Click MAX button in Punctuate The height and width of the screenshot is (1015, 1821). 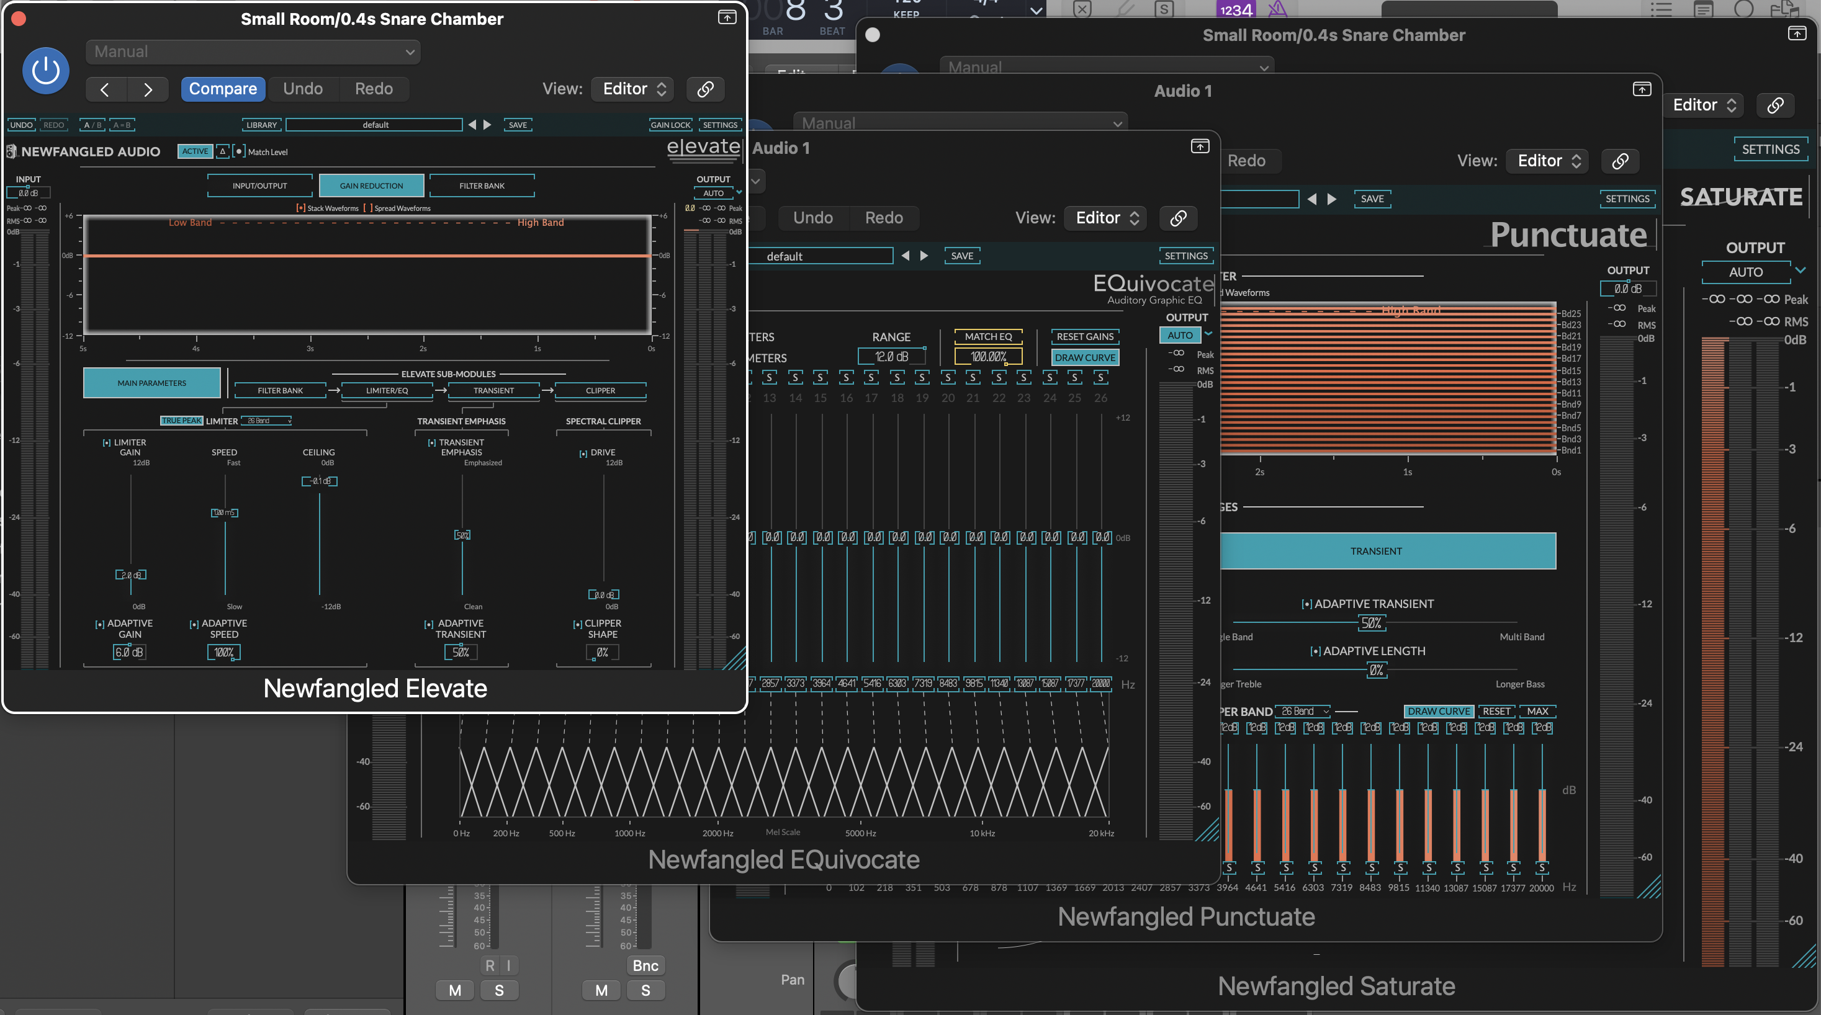1537,711
